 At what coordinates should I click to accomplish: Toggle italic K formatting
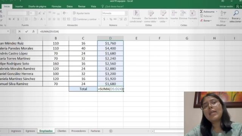pos(14,19)
